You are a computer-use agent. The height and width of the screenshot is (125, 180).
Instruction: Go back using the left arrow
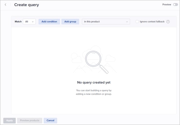pyautogui.click(x=5, y=5)
